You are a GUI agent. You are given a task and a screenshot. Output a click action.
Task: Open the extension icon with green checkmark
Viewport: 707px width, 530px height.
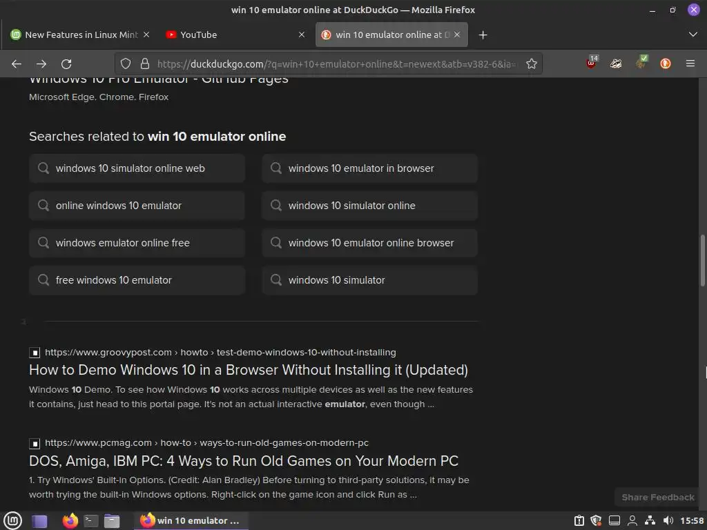(641, 63)
